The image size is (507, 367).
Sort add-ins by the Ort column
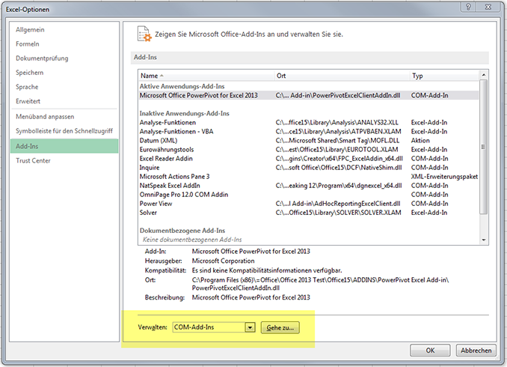[342, 76]
